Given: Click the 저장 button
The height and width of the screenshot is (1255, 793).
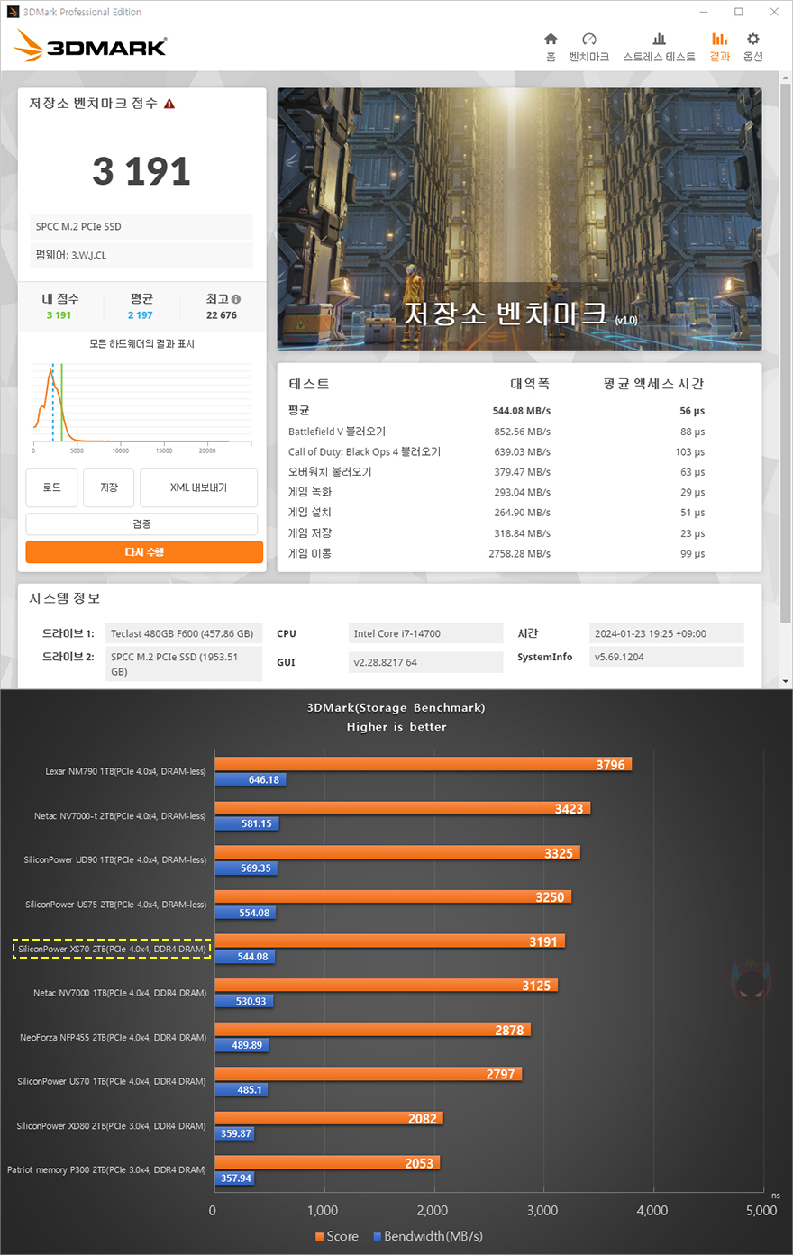Looking at the screenshot, I should pos(109,487).
